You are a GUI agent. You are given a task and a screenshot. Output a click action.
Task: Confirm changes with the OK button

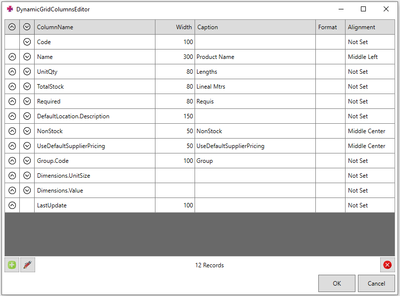tap(337, 283)
